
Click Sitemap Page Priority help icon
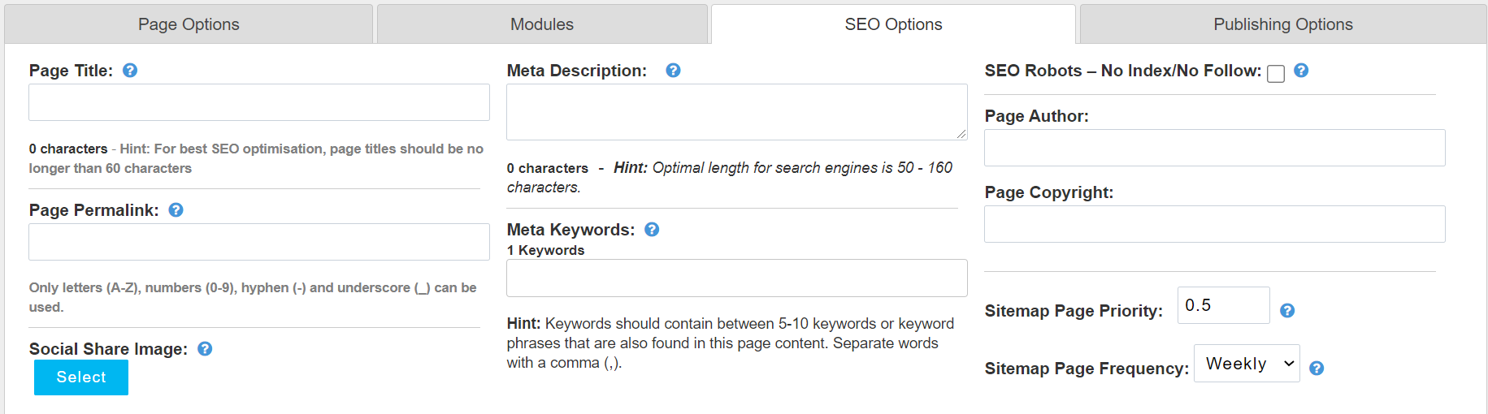coord(1287,311)
